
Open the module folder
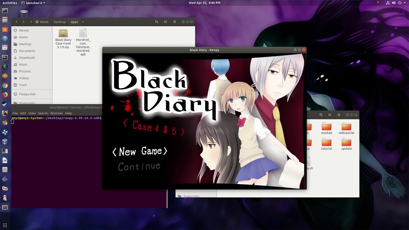[327, 128]
